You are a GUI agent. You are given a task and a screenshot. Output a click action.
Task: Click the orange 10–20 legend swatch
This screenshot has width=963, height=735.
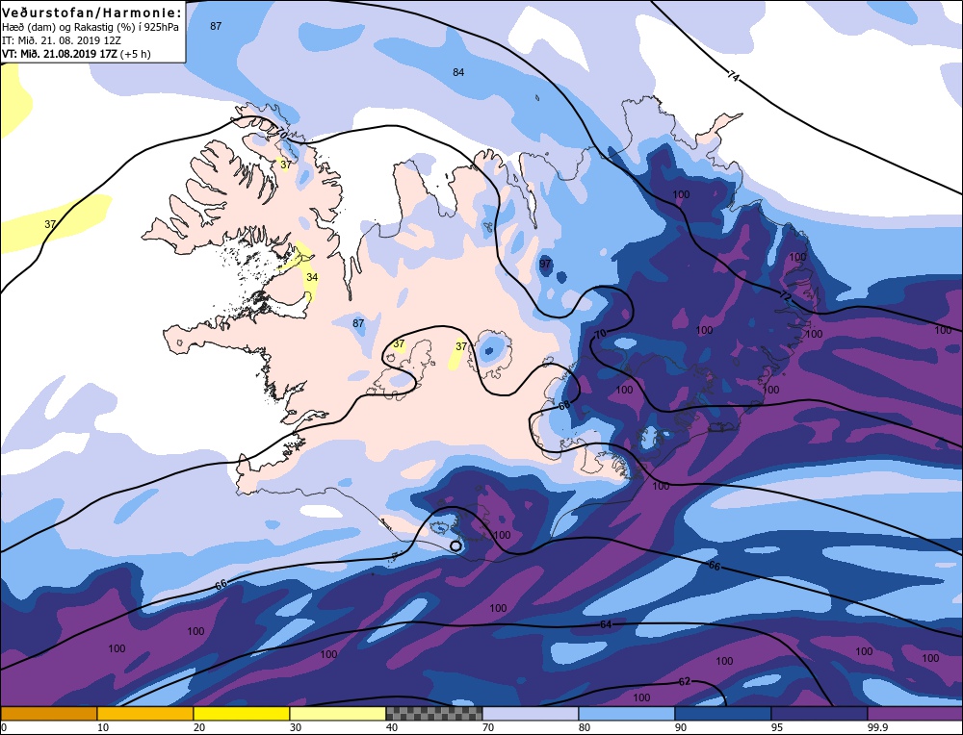pyautogui.click(x=145, y=713)
